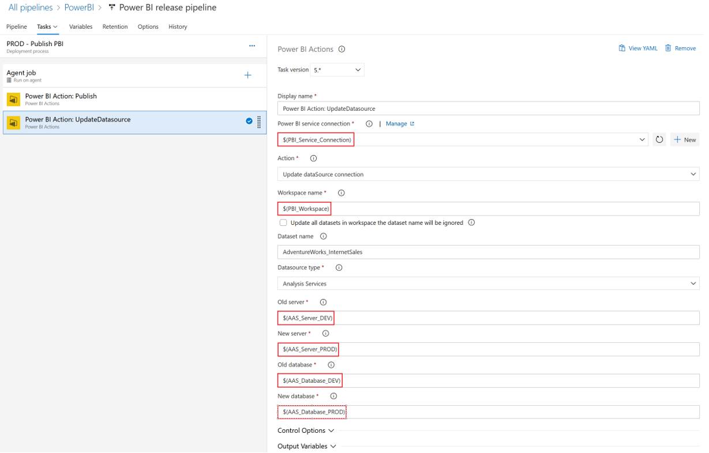Click the UpdateDatasource task yellow icon
The height and width of the screenshot is (453, 709).
13,122
